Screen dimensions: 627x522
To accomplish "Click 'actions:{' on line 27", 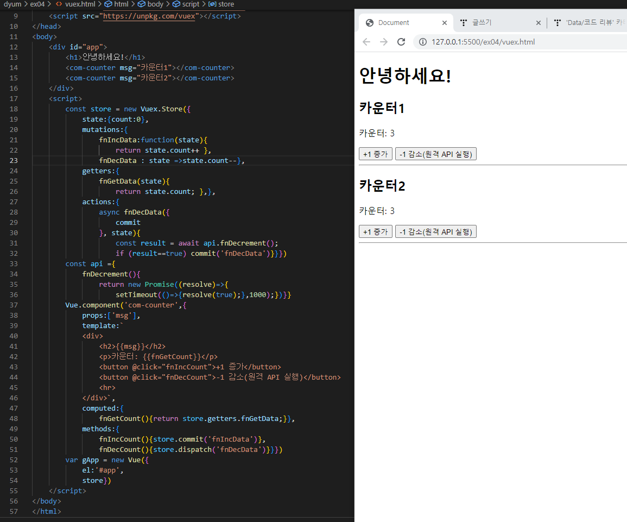I will pyautogui.click(x=101, y=202).
